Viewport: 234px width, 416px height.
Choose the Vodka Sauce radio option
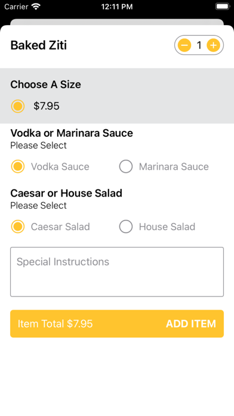coord(18,166)
